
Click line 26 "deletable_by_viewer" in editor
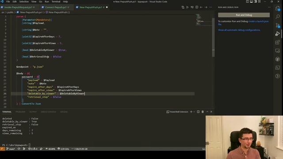coord(42,94)
